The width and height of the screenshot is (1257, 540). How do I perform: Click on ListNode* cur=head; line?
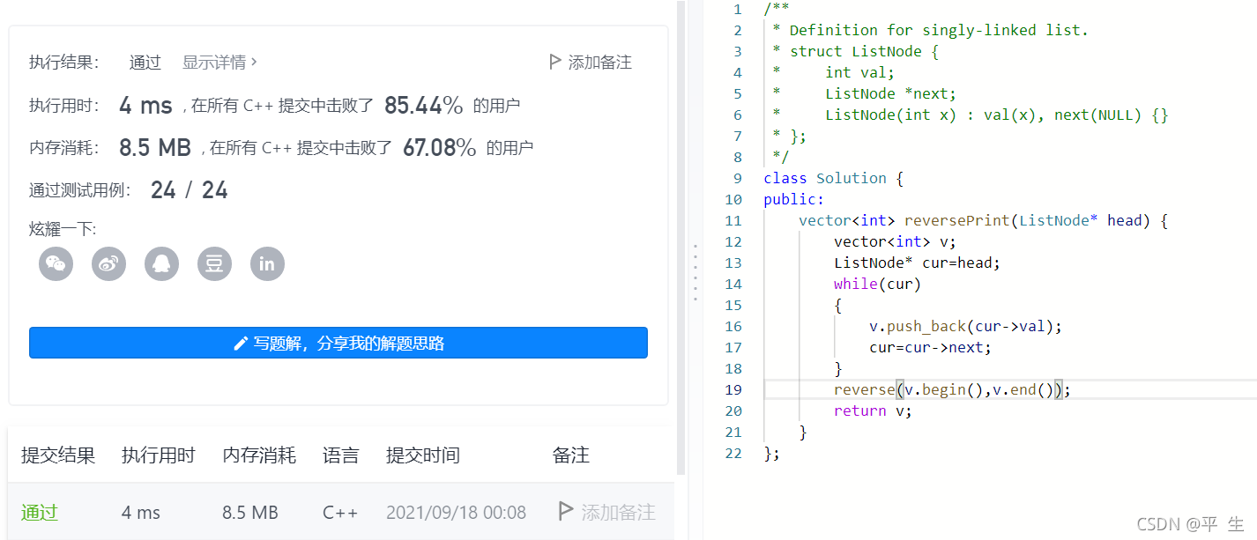click(918, 263)
